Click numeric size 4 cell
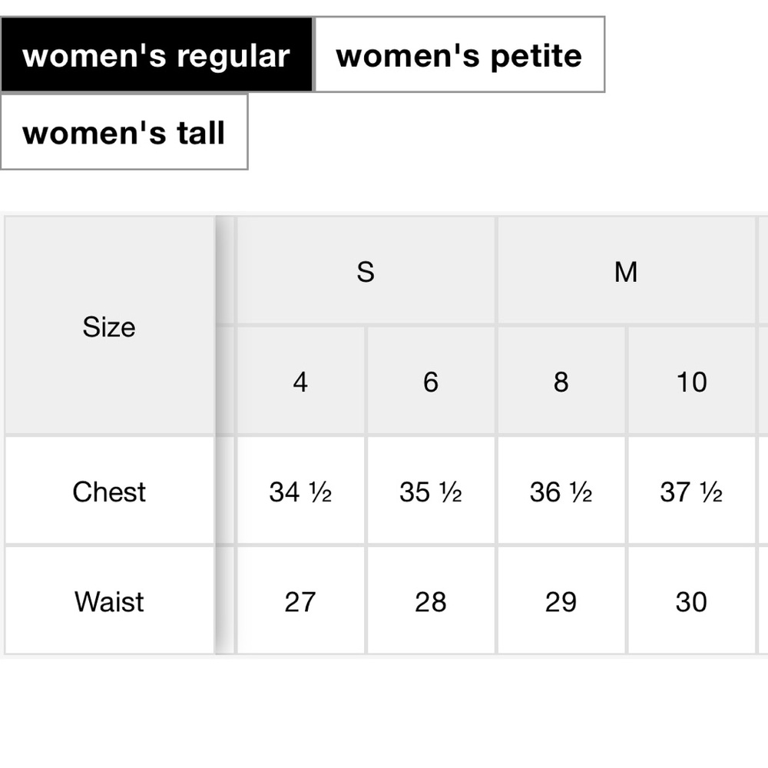Screen dimensions: 768x768 (x=300, y=381)
